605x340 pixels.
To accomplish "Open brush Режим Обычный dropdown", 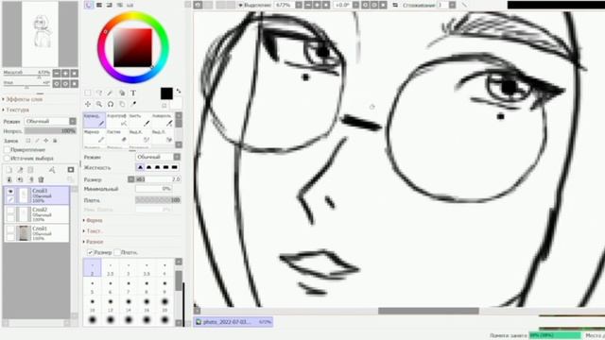I will coord(158,157).
